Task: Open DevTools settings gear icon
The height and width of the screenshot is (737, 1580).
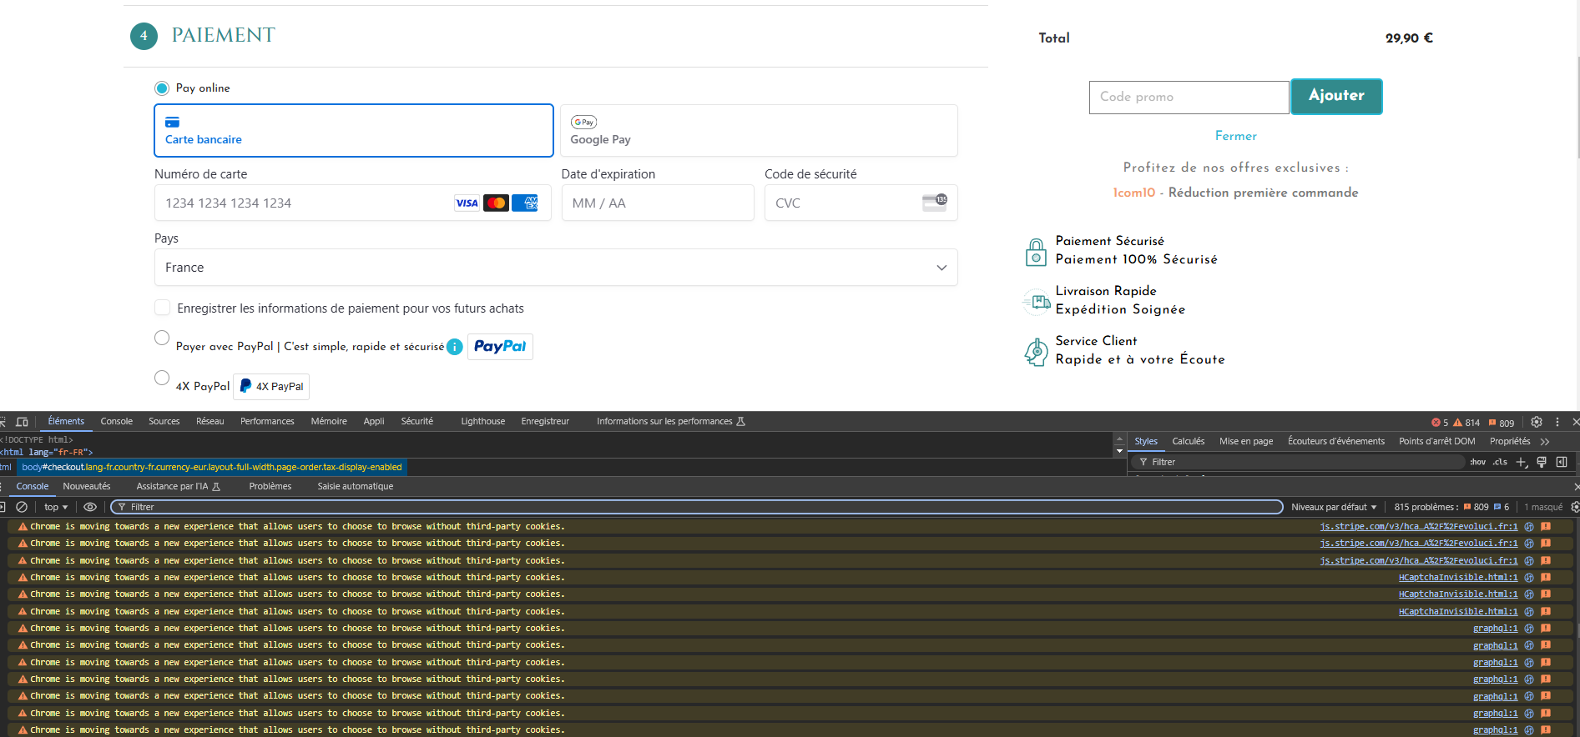Action: [1537, 422]
